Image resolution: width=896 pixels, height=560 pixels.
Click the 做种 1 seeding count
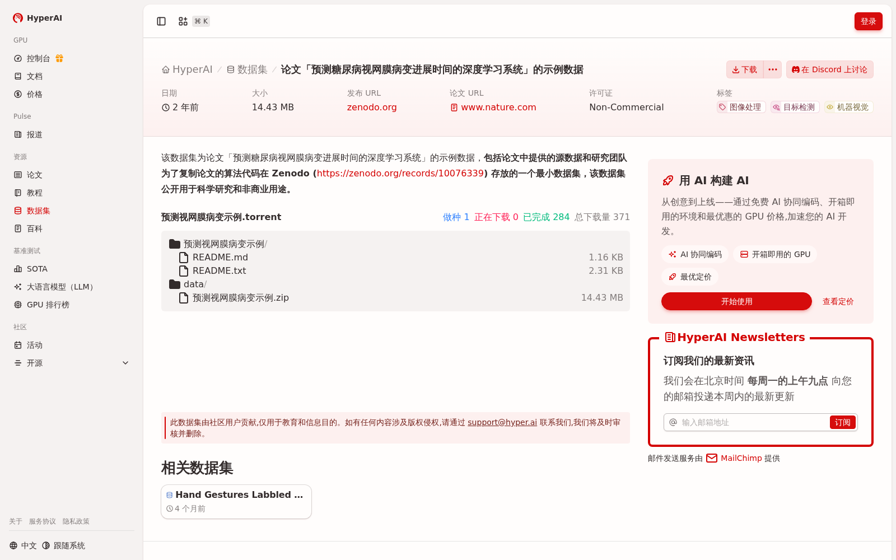click(x=456, y=217)
